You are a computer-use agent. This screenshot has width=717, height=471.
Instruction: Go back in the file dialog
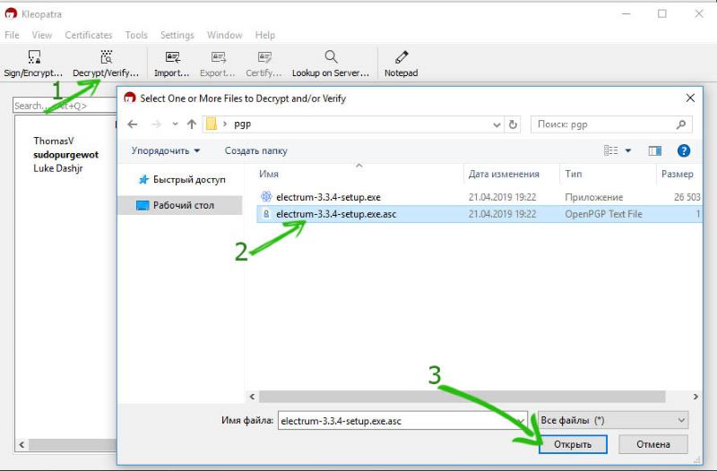pos(133,124)
